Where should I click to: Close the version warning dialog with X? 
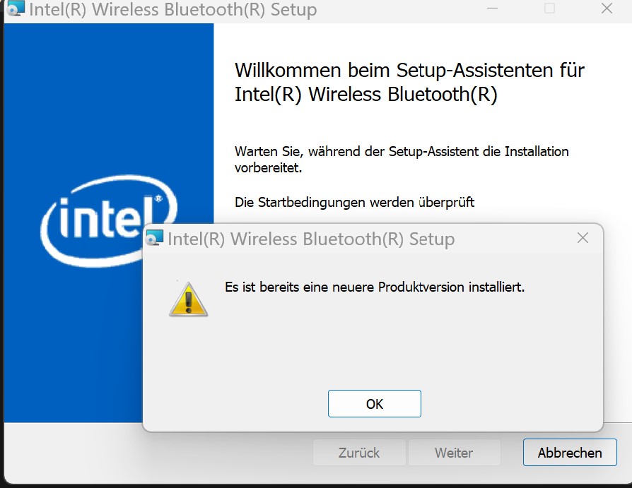point(583,238)
